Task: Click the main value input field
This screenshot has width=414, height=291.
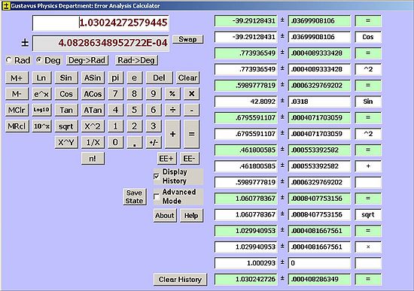Action: pyautogui.click(x=101, y=23)
